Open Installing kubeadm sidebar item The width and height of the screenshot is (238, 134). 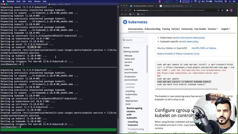tap(133, 123)
